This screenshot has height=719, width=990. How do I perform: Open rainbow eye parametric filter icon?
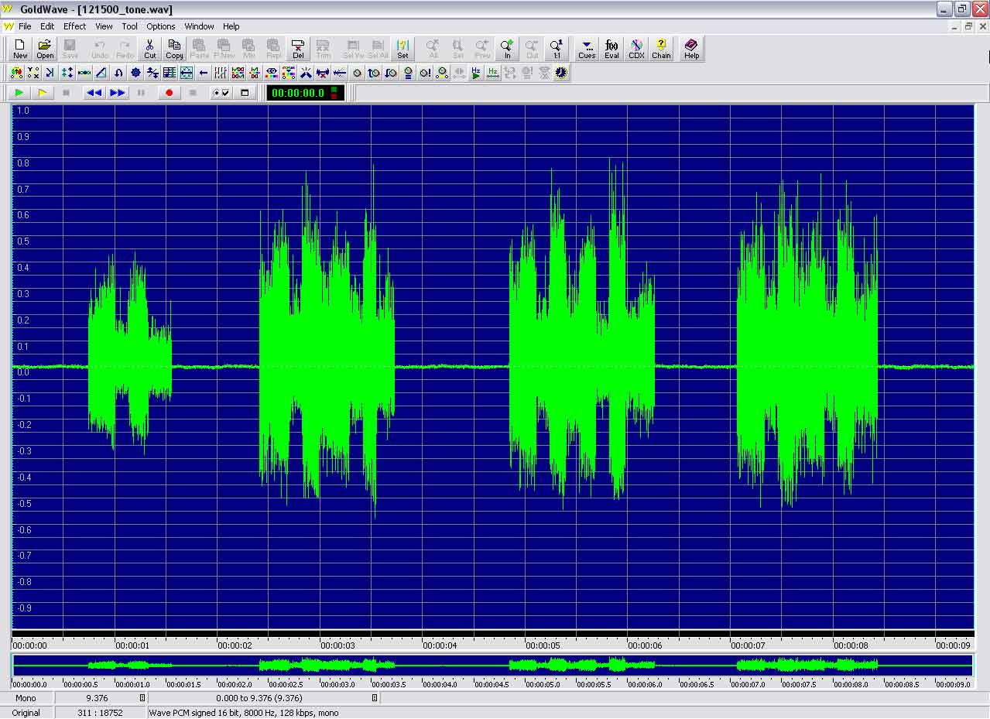pyautogui.click(x=272, y=73)
